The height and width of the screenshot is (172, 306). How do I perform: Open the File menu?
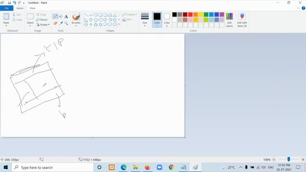[x=7, y=8]
